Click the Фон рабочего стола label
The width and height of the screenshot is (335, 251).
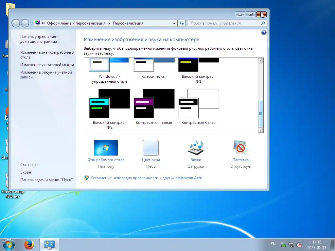pyautogui.click(x=106, y=160)
